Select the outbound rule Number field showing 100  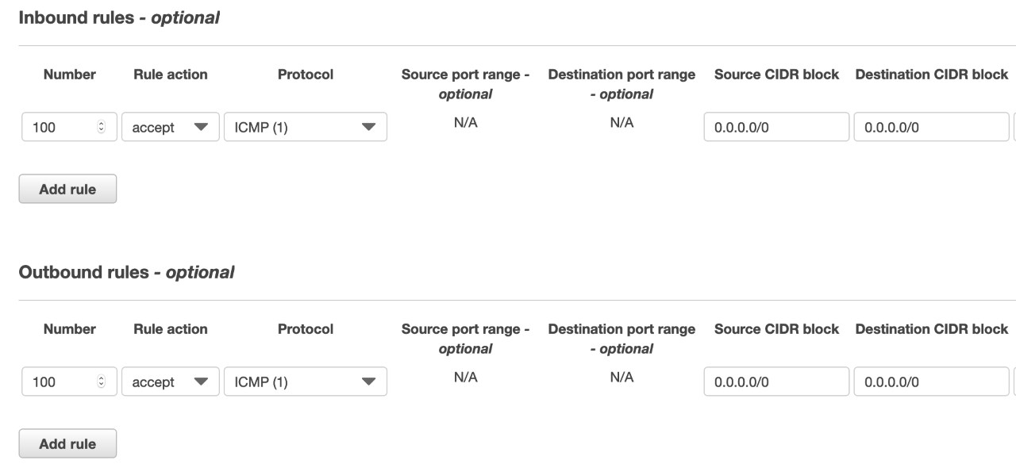(69, 382)
